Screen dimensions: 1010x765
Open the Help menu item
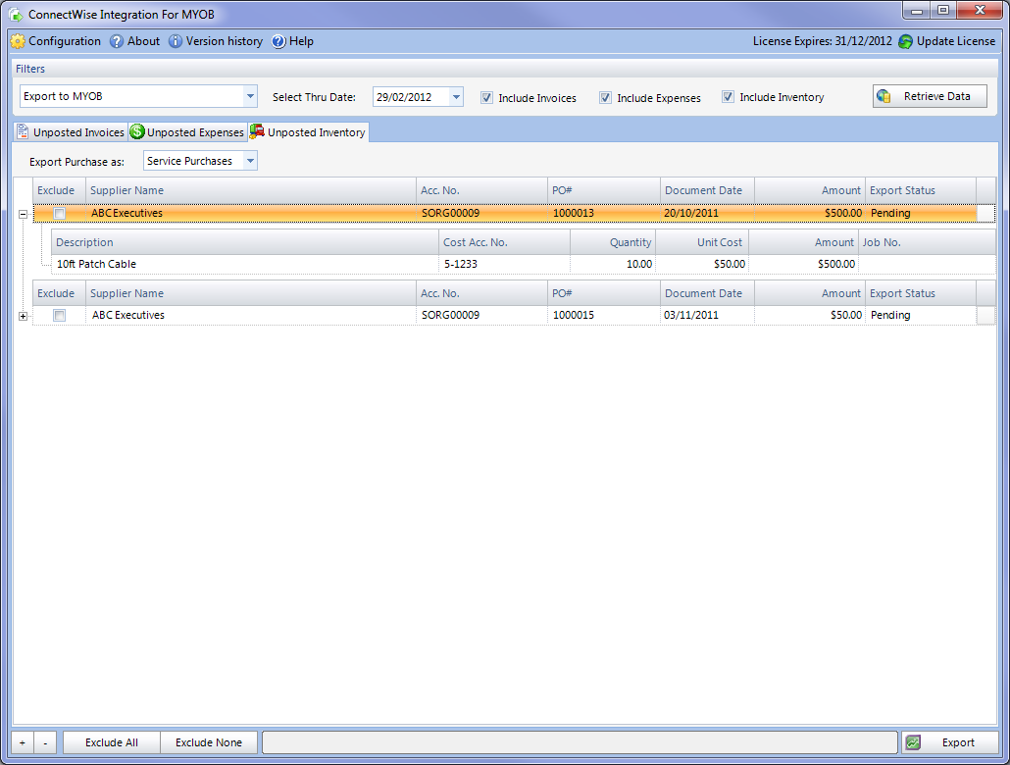pos(292,41)
